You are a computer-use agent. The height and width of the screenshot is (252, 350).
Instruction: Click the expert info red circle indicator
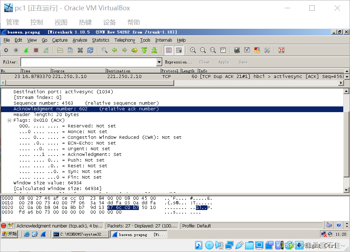(4, 226)
